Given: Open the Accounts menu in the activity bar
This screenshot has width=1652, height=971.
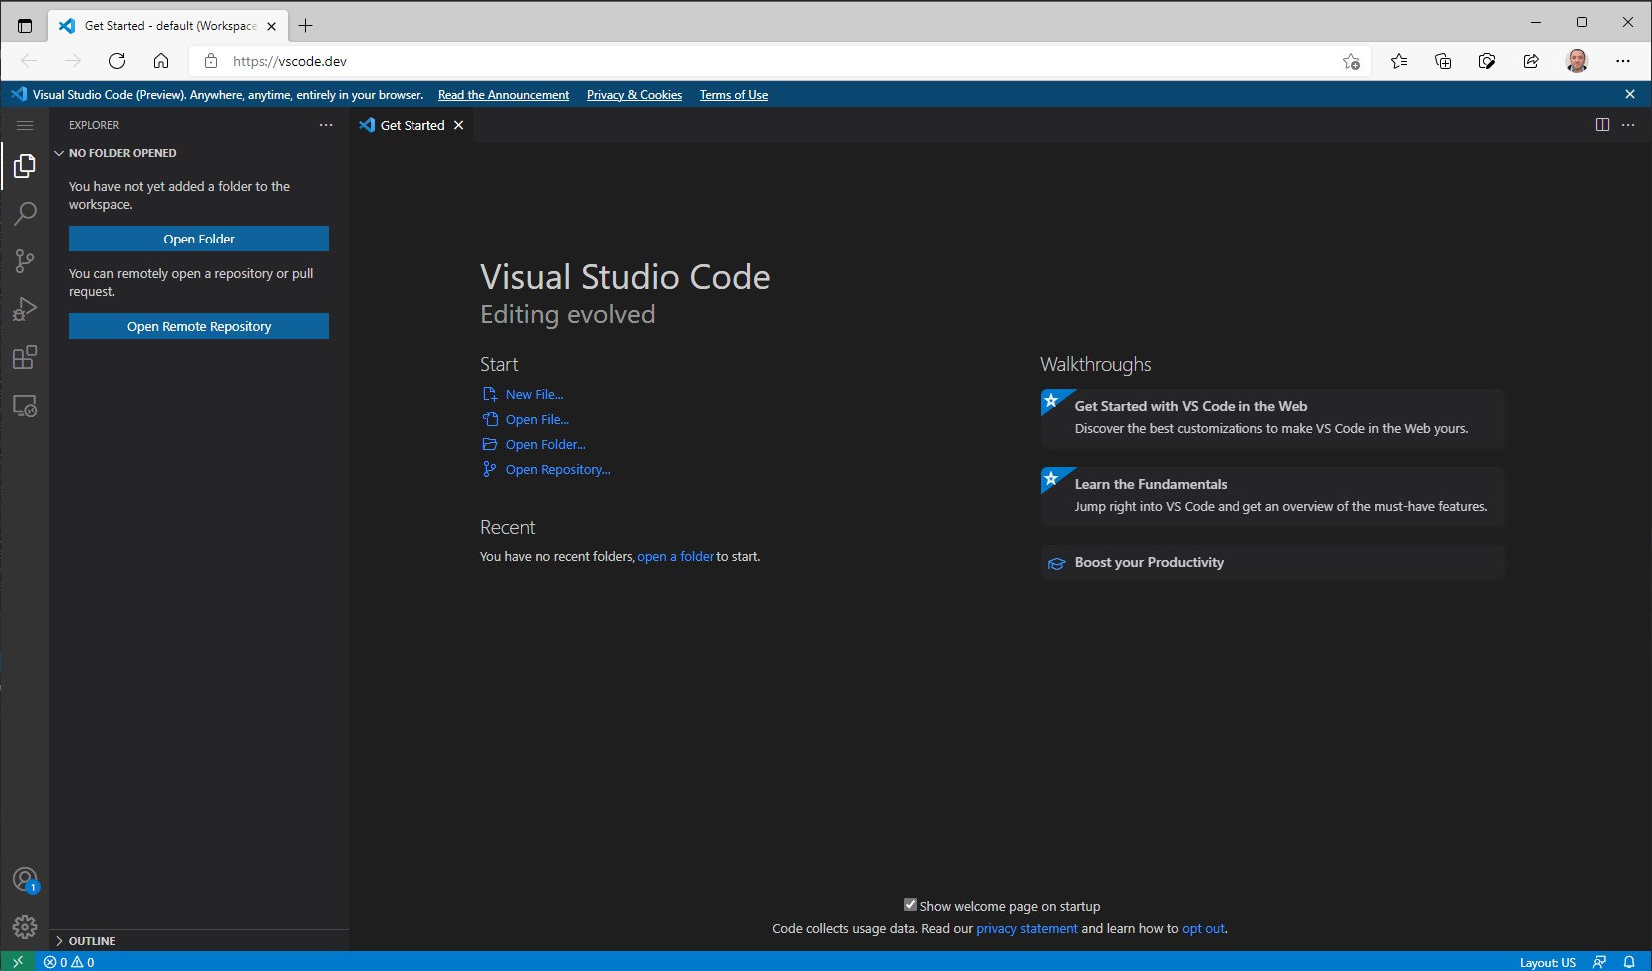Looking at the screenshot, I should 25,879.
